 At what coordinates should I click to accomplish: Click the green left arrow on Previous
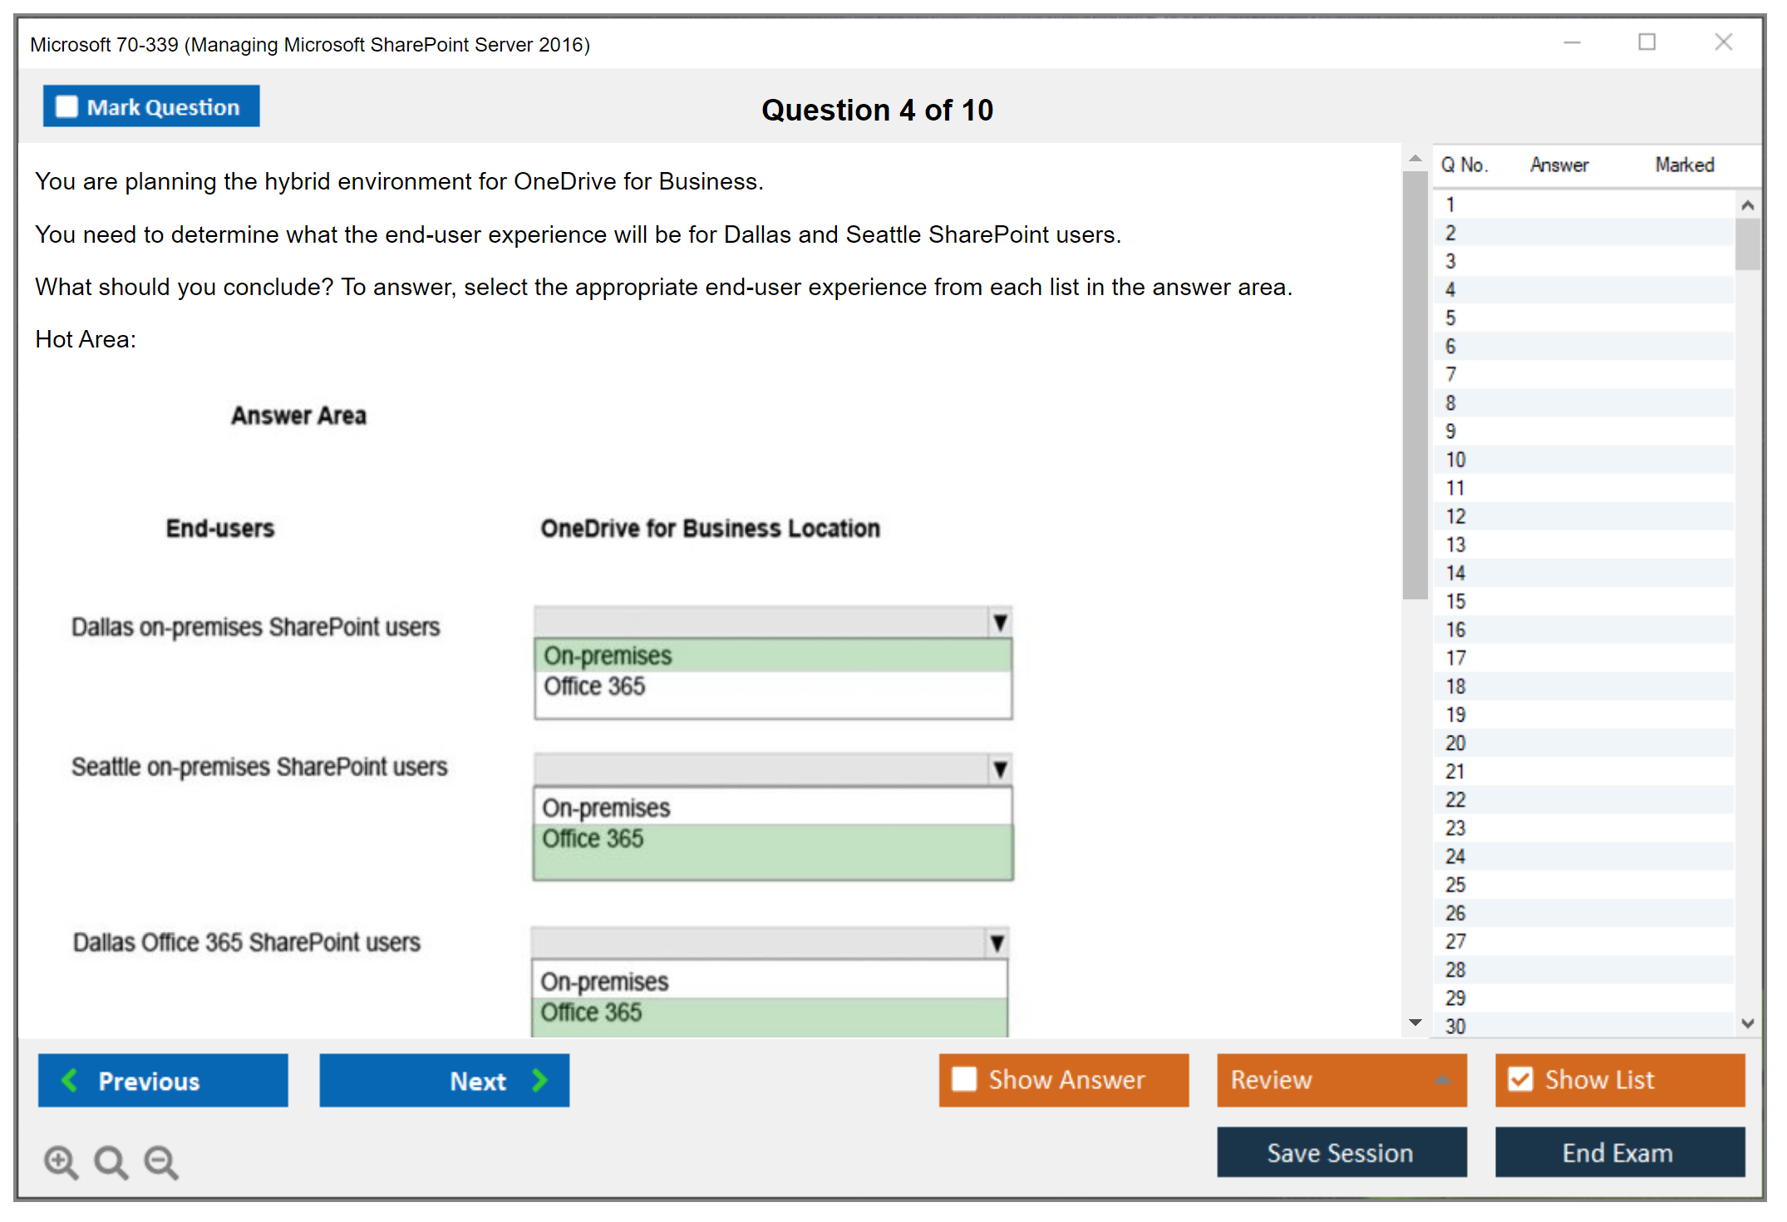(x=70, y=1080)
